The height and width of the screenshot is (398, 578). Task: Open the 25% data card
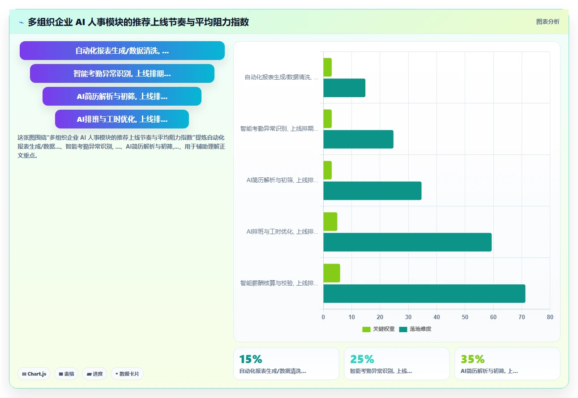pyautogui.click(x=397, y=364)
